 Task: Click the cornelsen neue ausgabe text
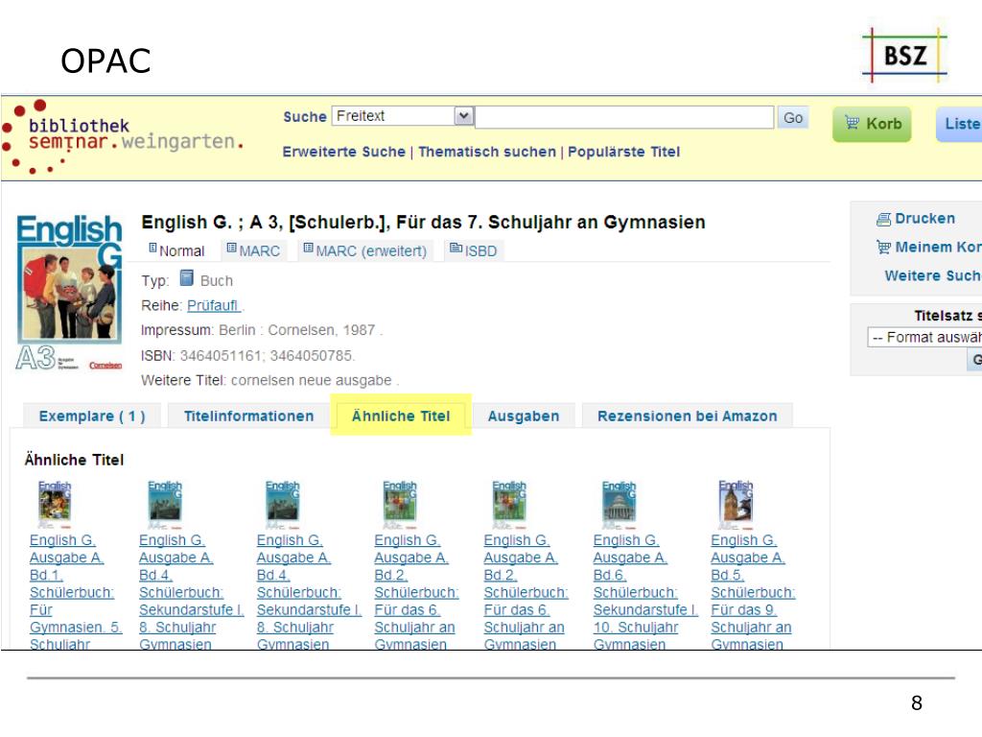[312, 380]
